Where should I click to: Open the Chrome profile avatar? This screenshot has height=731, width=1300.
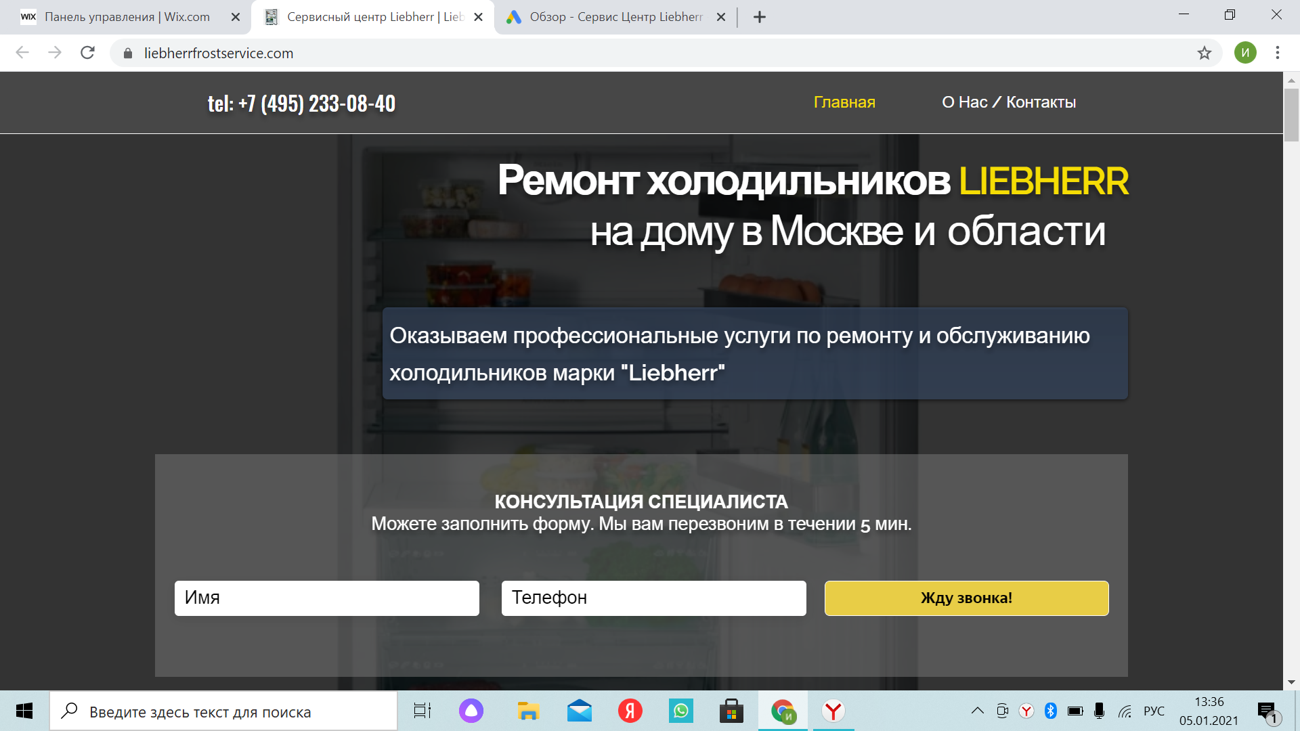pyautogui.click(x=1245, y=53)
